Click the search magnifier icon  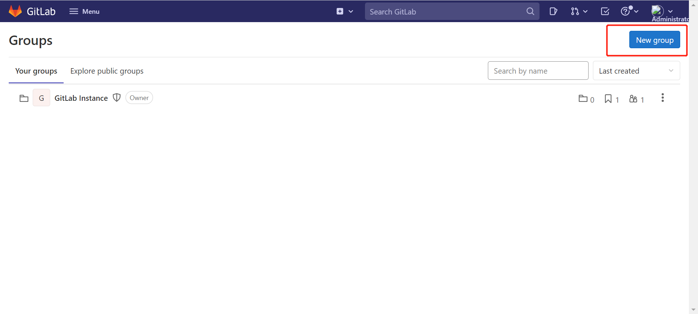tap(530, 11)
